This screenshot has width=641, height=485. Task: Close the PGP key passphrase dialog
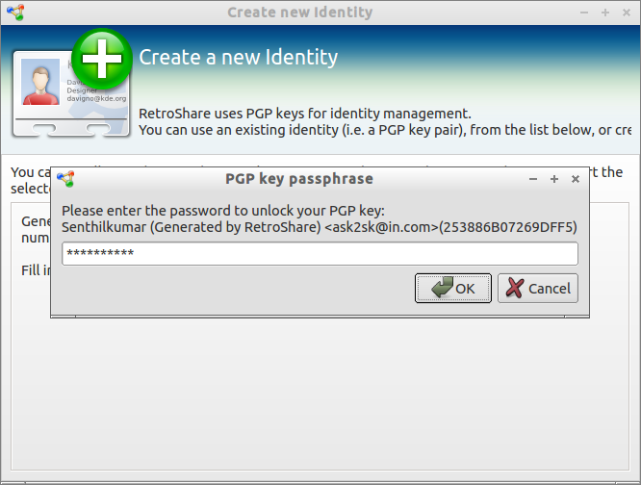[576, 179]
